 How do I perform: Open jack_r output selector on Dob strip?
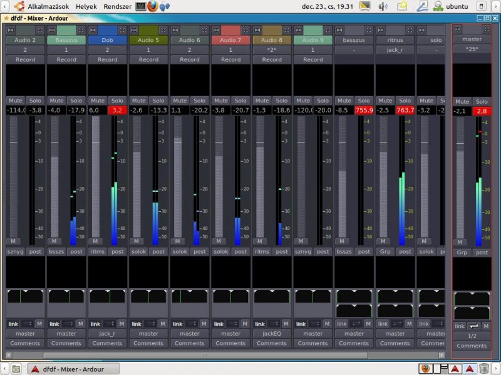coord(107,334)
